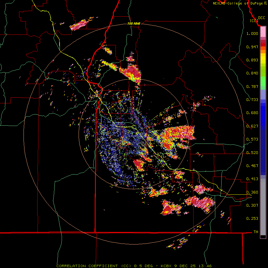This screenshot has width=268, height=268.
Task: Click the [CC] label near the legend
Action: [254, 21]
